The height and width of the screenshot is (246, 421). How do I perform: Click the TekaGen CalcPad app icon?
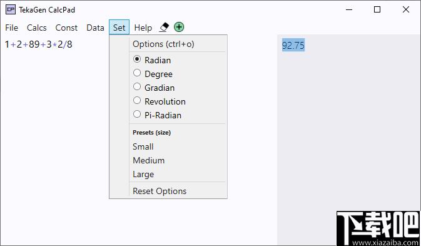click(11, 9)
